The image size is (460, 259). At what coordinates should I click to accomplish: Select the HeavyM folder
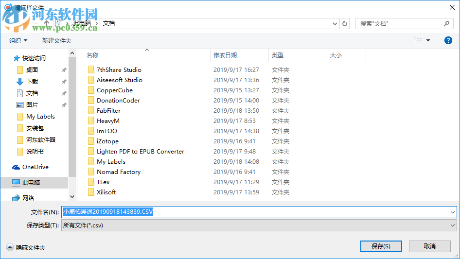(x=108, y=121)
